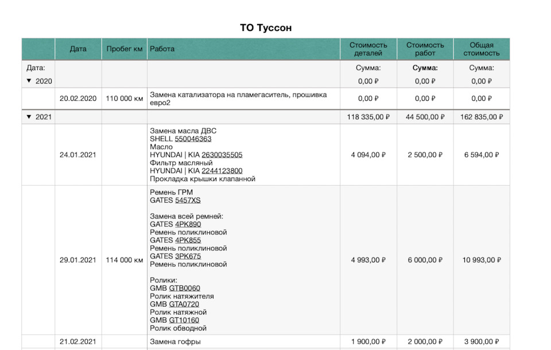Screen dimensions: 551x350
Task: Select the Дата: group label
Action: (36, 68)
